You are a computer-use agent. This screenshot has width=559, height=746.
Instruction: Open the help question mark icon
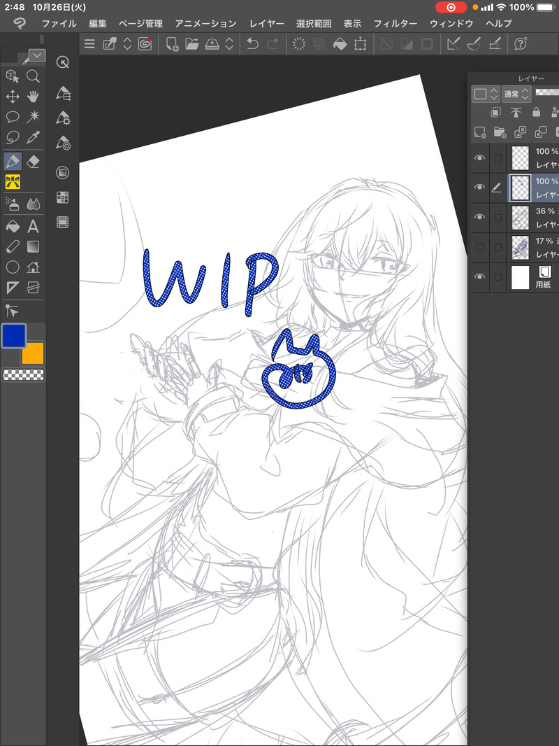[521, 44]
